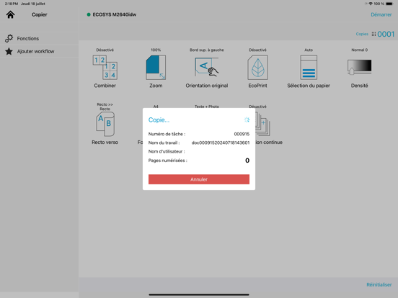Open the Densité gradient icon
Screen dimensions: 398x298
pos(359,67)
